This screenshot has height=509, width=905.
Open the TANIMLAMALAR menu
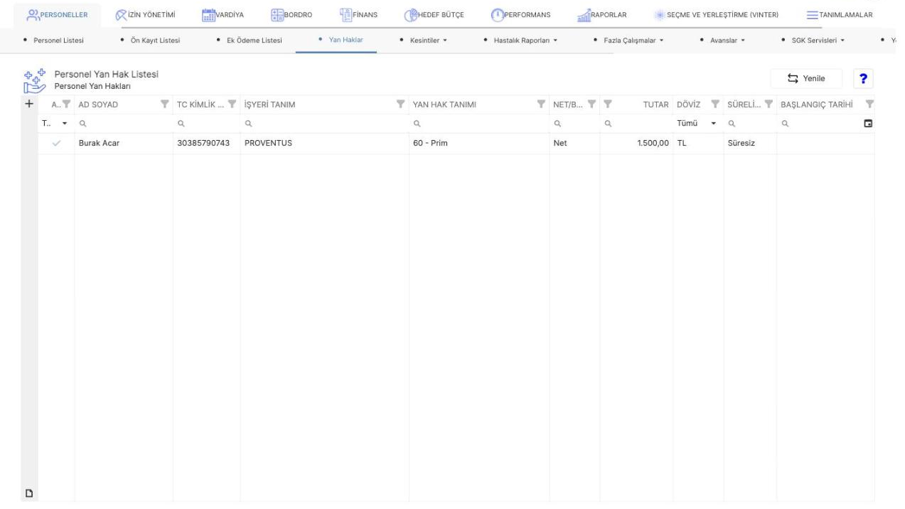(839, 15)
